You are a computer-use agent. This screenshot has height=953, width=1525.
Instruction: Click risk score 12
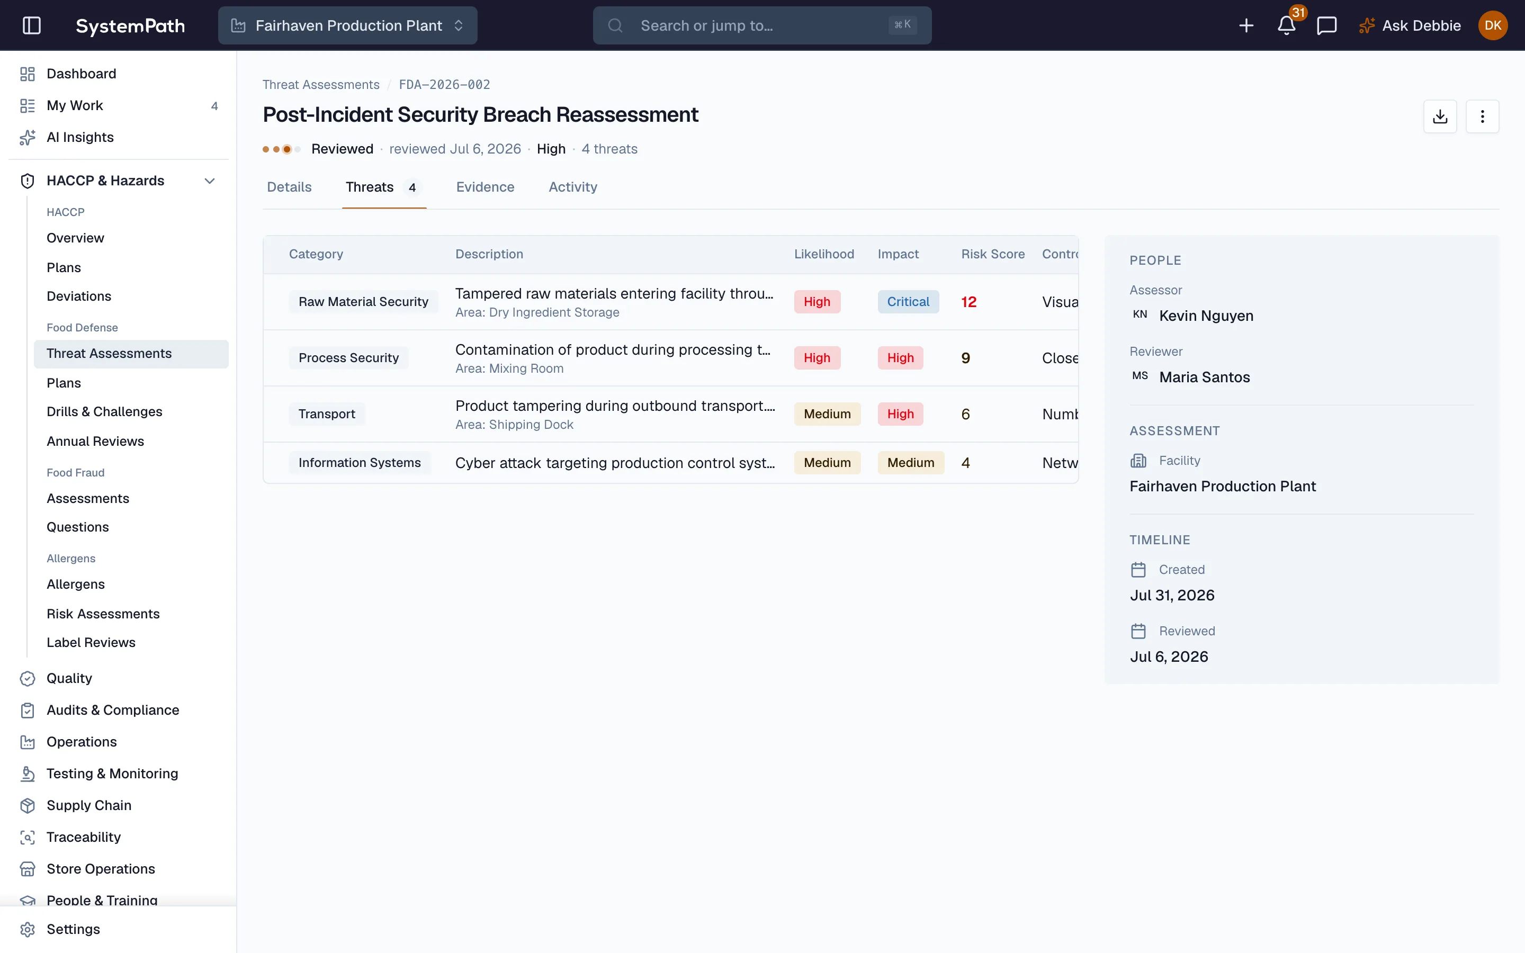tap(968, 302)
